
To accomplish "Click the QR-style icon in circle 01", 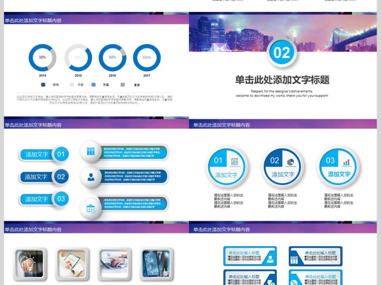I will [234, 161].
